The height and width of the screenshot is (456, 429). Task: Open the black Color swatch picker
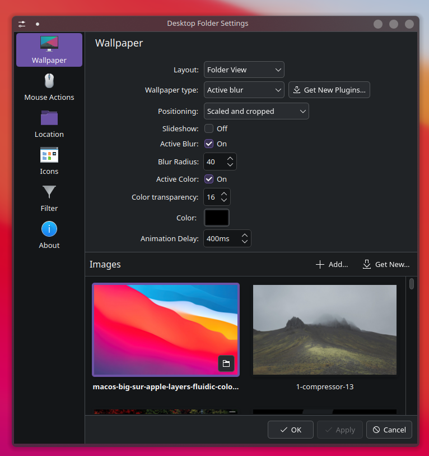pos(217,218)
